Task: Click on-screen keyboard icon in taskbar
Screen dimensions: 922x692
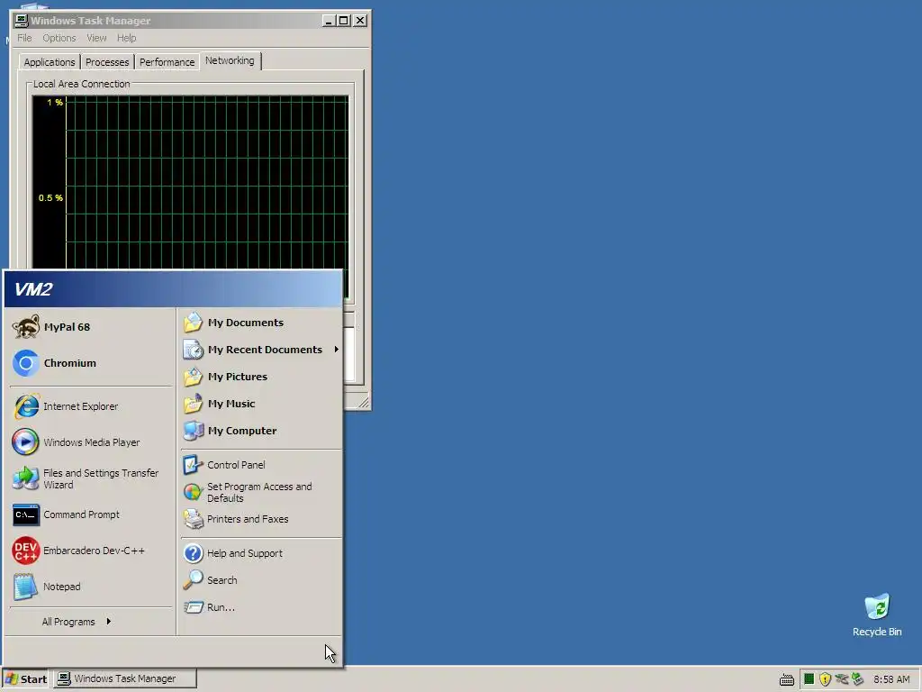Action: pyautogui.click(x=787, y=679)
